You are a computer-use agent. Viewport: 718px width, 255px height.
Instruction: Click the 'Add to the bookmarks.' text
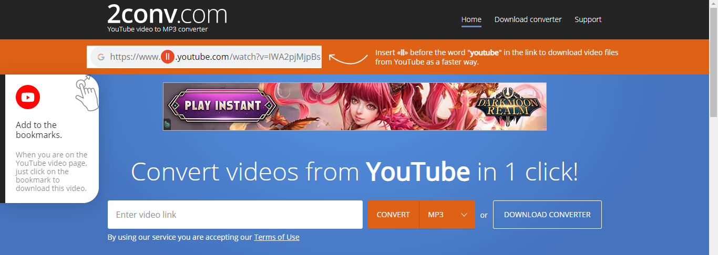coord(39,130)
